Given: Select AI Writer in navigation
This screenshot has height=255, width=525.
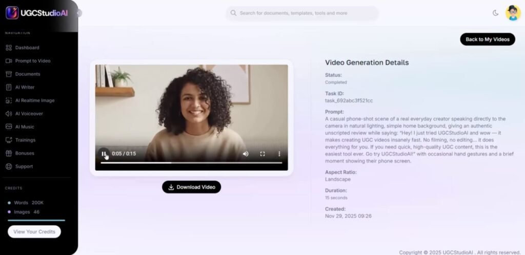Looking at the screenshot, I should click(x=25, y=87).
